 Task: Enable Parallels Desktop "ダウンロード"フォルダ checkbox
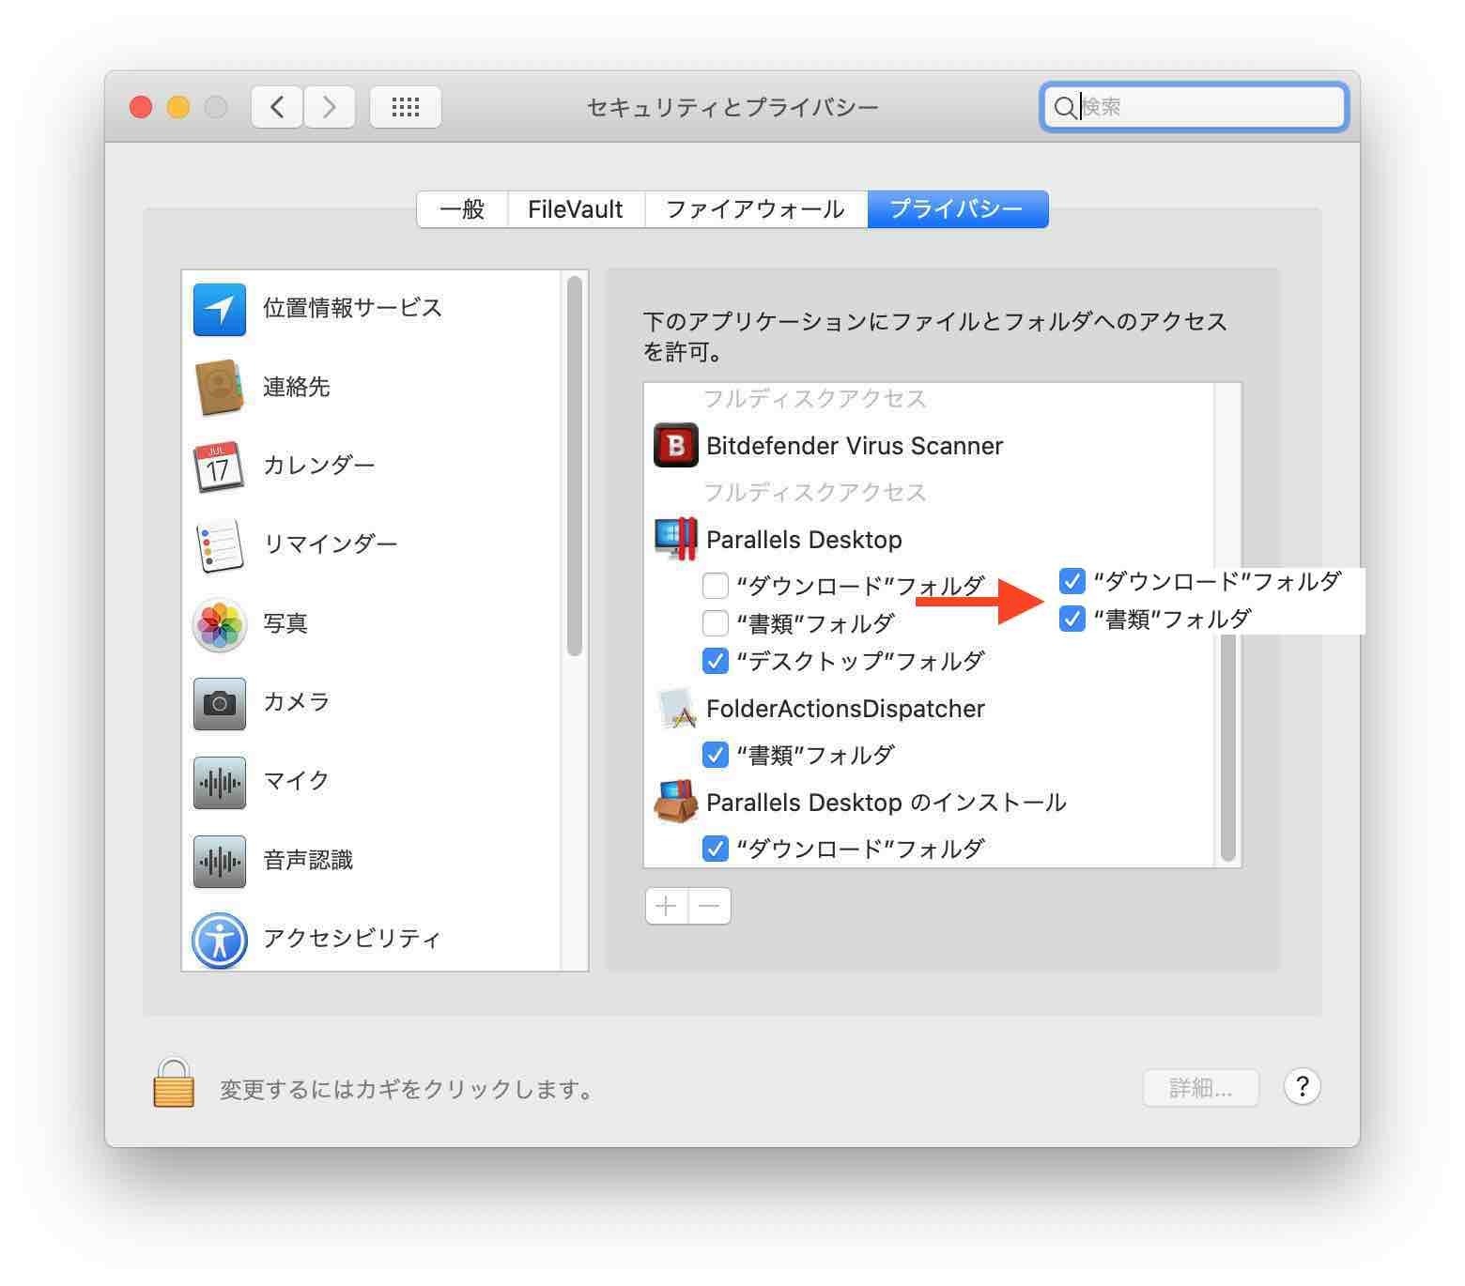click(x=716, y=586)
